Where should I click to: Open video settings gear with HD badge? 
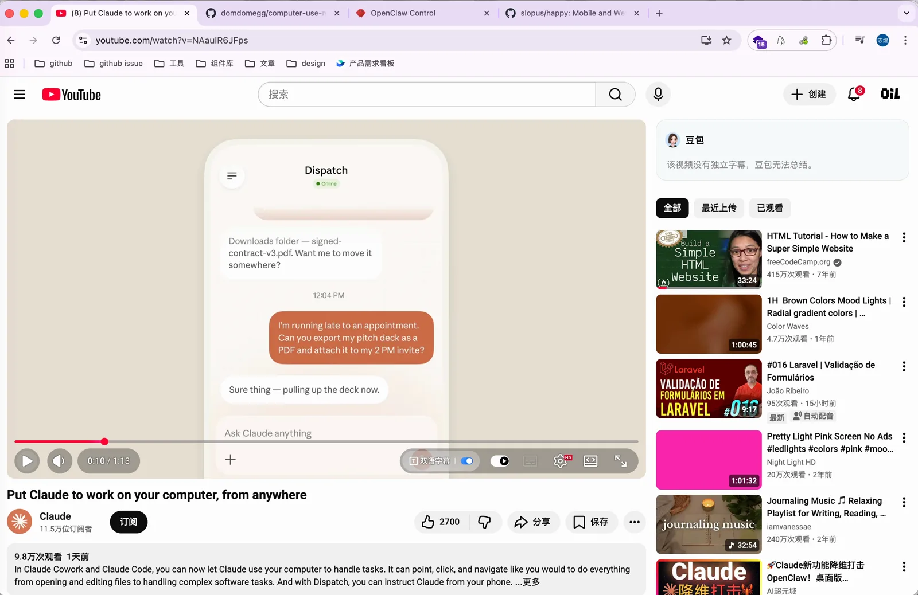click(561, 461)
